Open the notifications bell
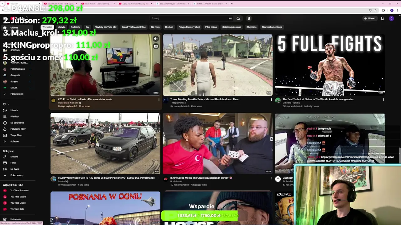401x225 pixels. (382, 18)
